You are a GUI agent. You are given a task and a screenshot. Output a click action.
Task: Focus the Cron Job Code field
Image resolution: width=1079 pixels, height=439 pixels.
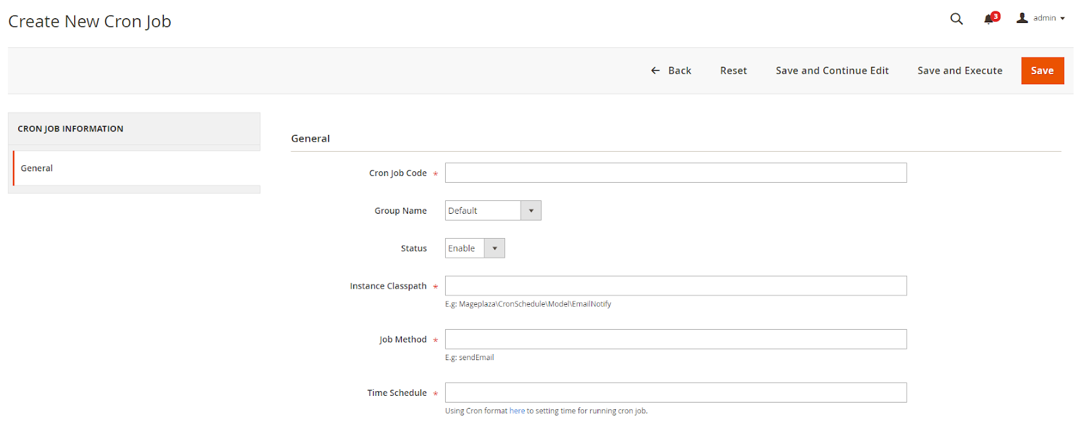pyautogui.click(x=676, y=173)
